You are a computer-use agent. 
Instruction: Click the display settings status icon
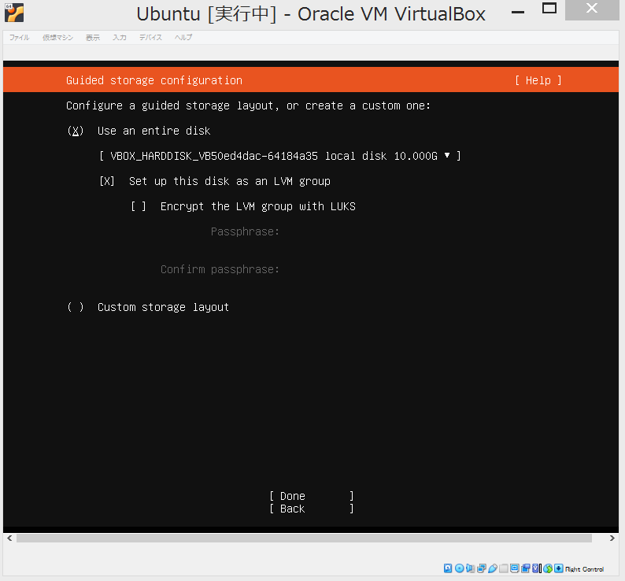515,568
